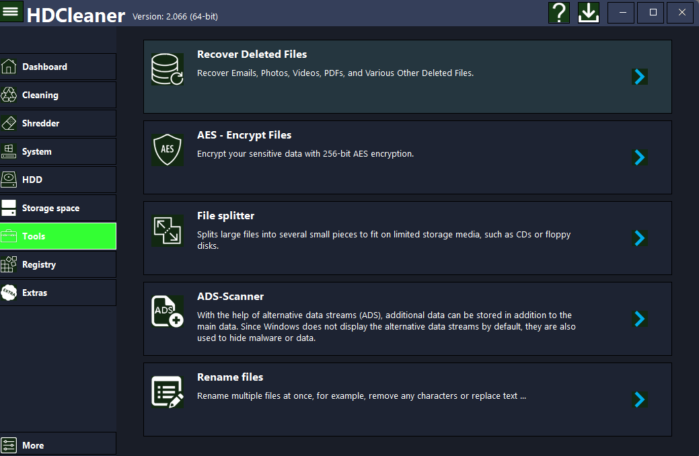Click the 256-bit AES encryption description
The image size is (699, 456).
[x=305, y=154]
